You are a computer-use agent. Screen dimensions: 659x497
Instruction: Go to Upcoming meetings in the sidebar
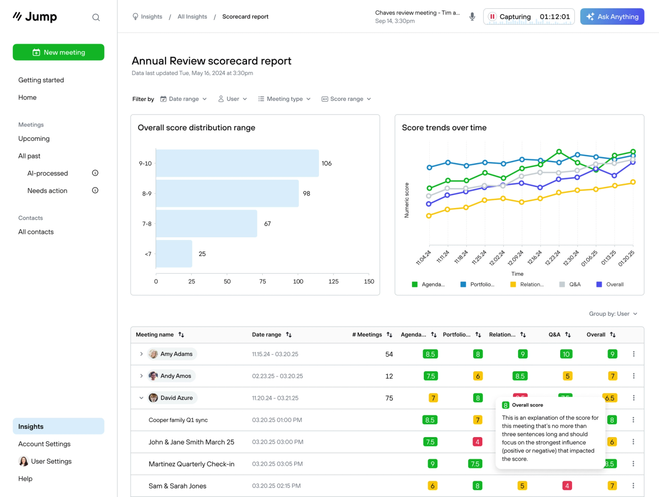click(33, 139)
